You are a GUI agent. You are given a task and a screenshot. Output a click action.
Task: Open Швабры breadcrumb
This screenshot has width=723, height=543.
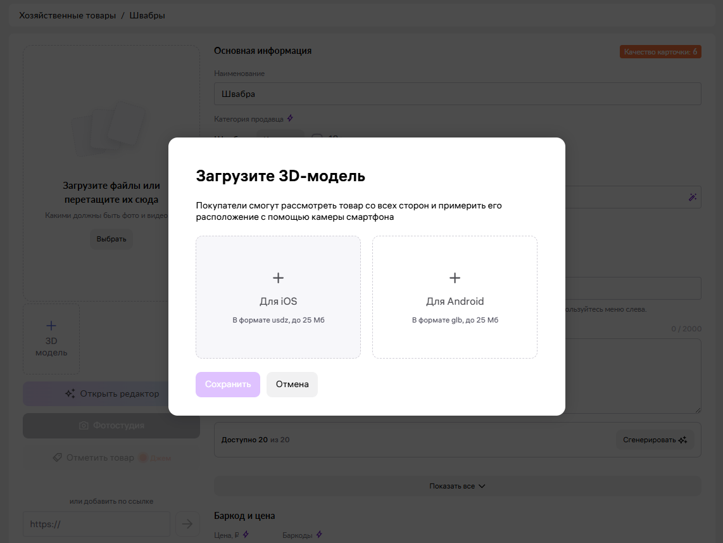(147, 15)
